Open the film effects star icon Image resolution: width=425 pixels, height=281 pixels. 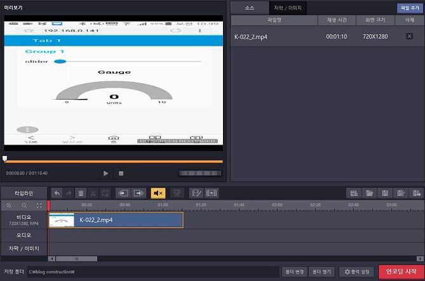click(x=212, y=193)
